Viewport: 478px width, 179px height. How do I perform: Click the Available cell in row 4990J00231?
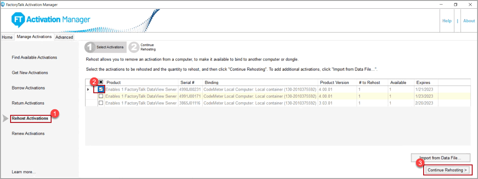coord(401,89)
